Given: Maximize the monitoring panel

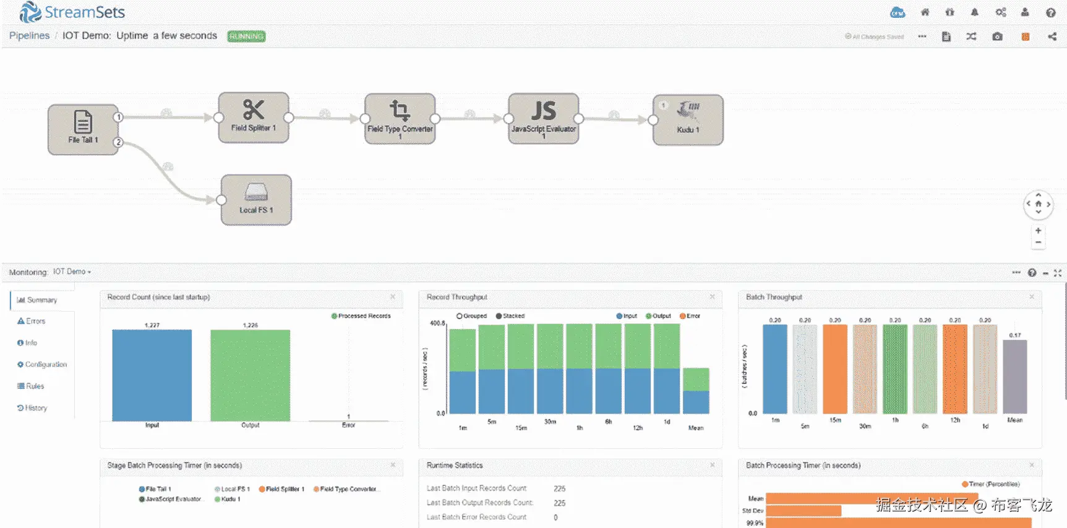Looking at the screenshot, I should [1058, 273].
